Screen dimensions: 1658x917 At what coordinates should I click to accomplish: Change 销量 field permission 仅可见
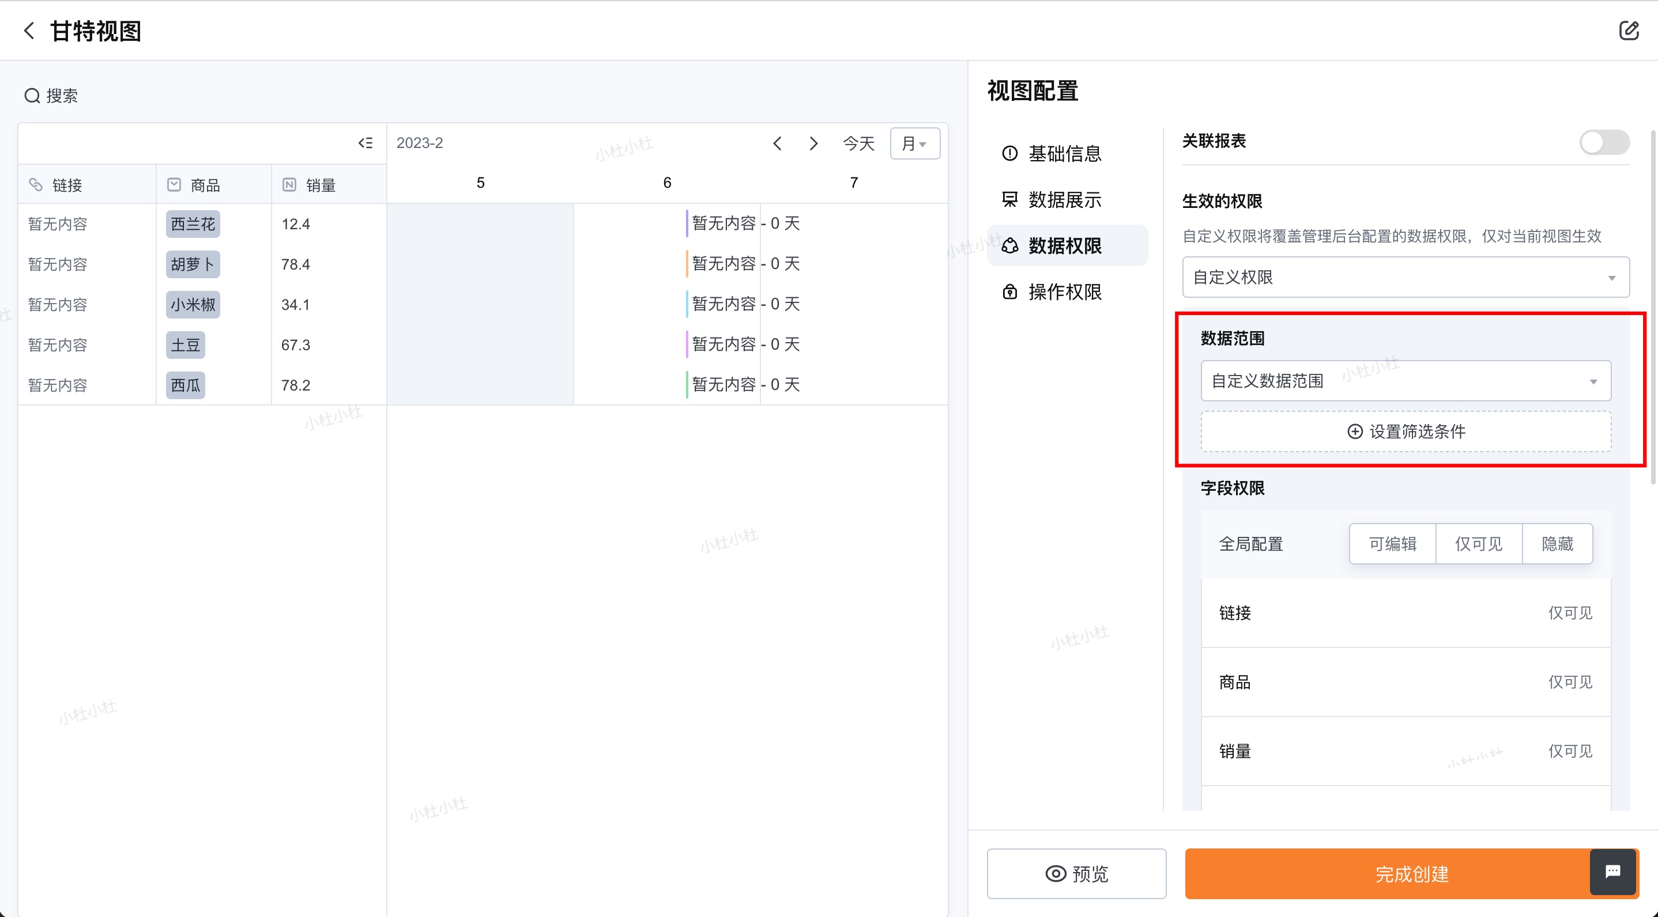click(1570, 751)
